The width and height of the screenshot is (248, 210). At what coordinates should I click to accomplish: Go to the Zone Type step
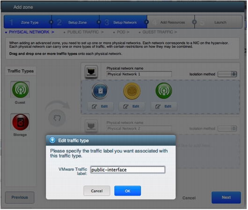(x=28, y=22)
